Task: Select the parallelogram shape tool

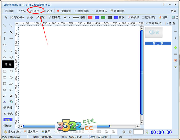Action: [11, 83]
